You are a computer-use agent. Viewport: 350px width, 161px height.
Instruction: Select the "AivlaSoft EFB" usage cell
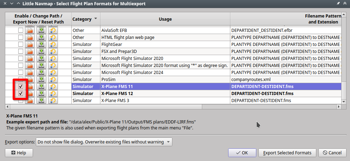click(165, 30)
